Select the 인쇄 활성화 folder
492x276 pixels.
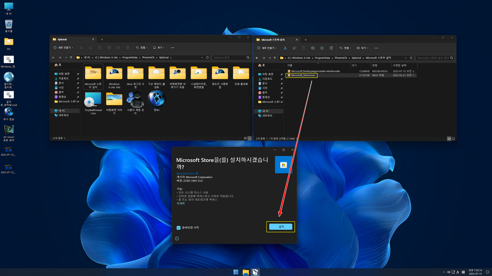pos(241,76)
